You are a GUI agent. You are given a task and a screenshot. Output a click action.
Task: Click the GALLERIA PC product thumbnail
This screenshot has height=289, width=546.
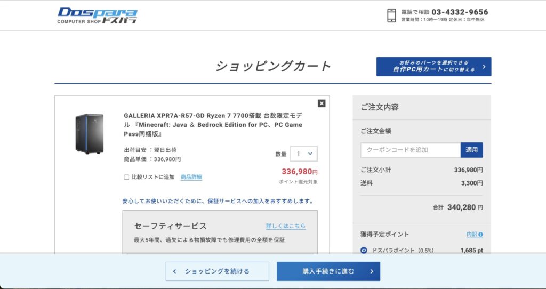pyautogui.click(x=89, y=134)
